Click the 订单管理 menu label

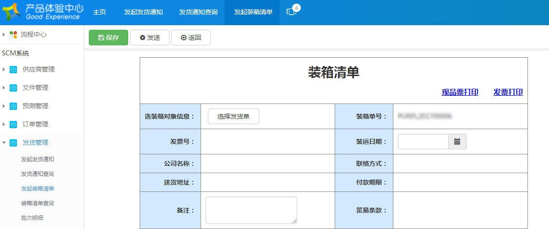coord(35,124)
